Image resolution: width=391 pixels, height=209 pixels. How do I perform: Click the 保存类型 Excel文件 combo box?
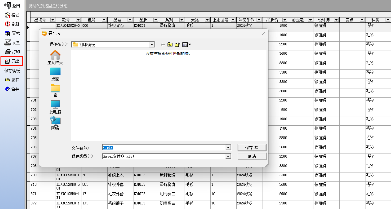[166, 156]
